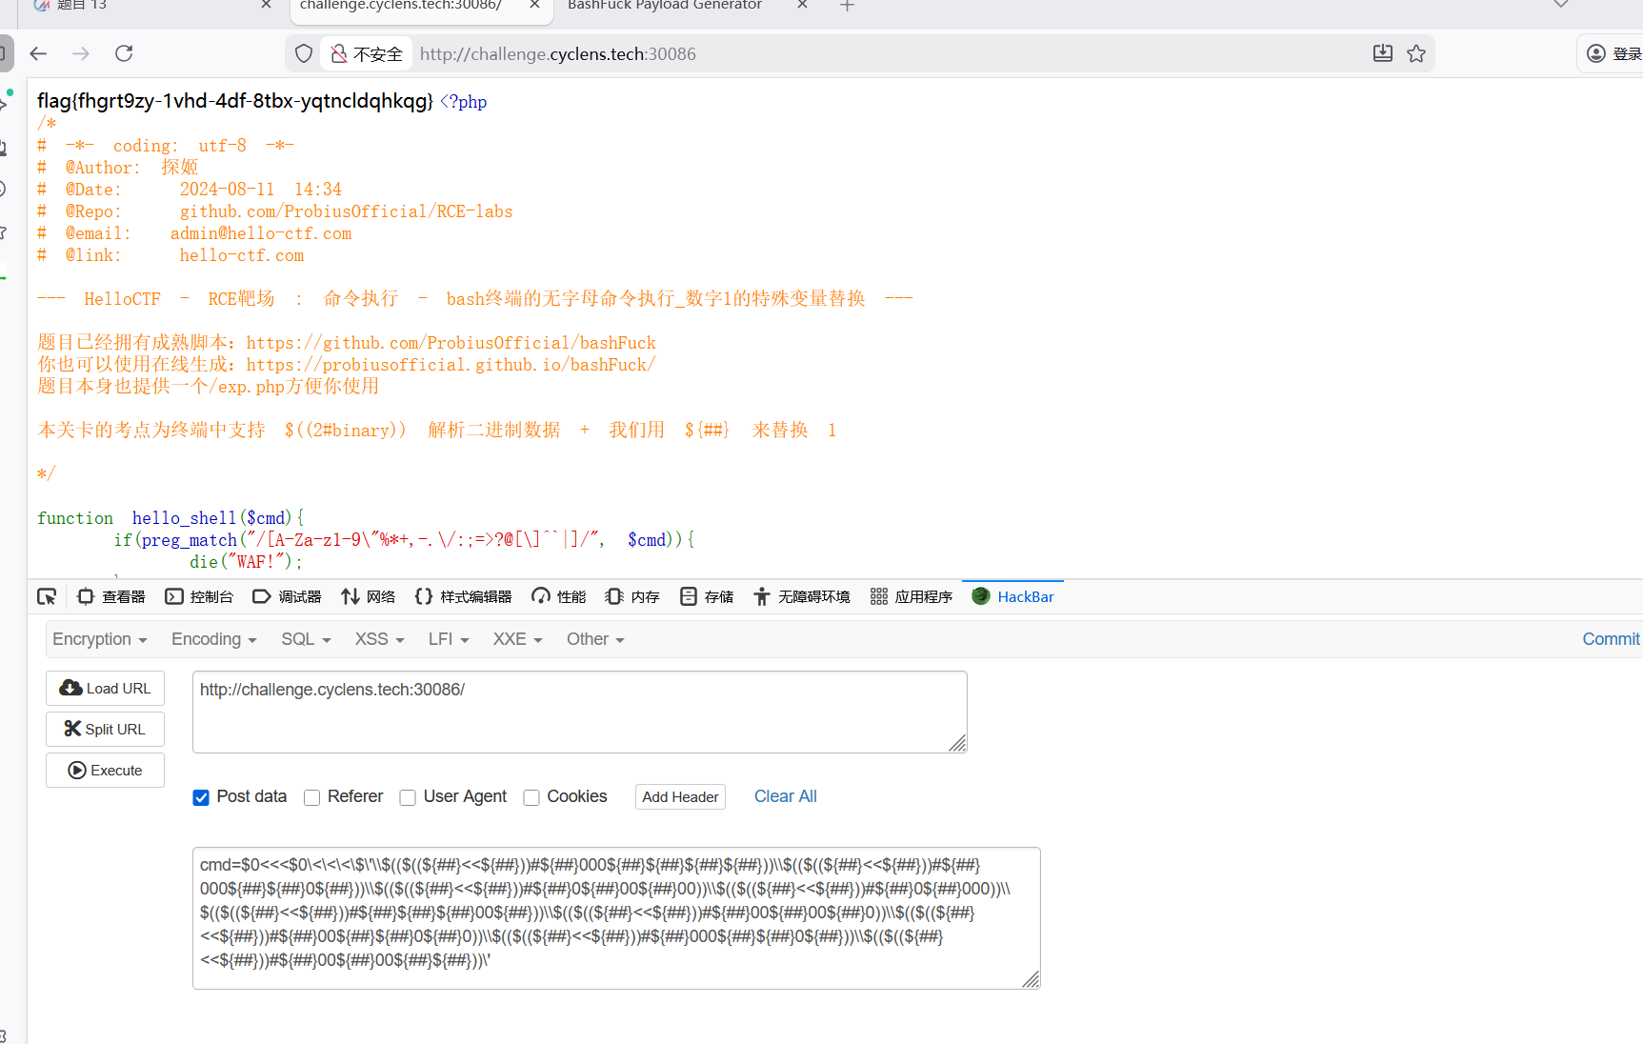Click the account login avatar icon

(x=1596, y=54)
